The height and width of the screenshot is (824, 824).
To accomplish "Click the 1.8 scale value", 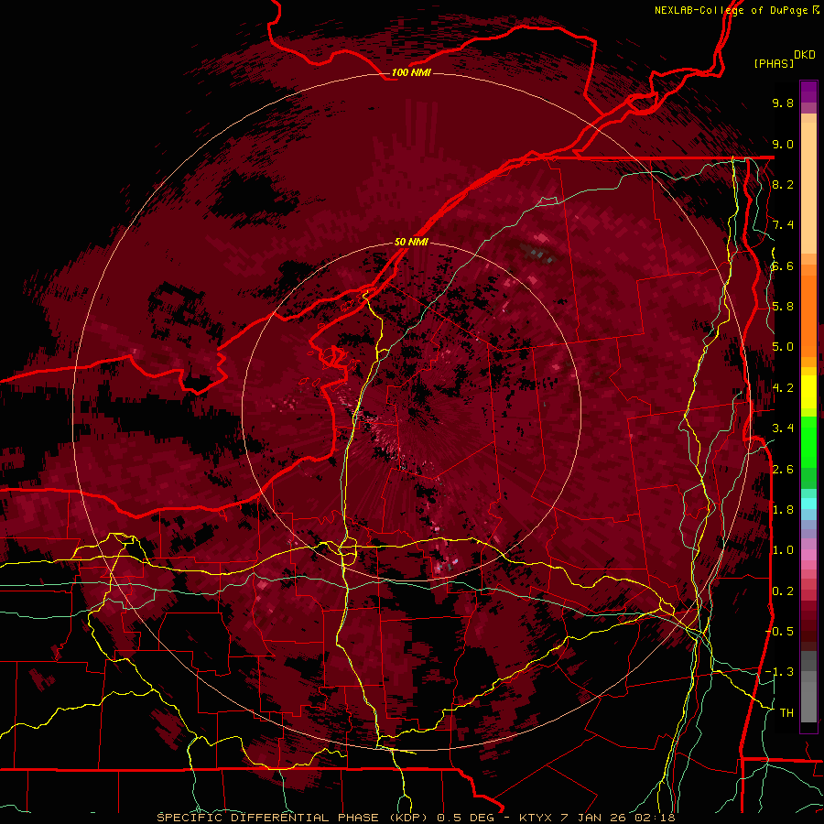I will [x=783, y=510].
